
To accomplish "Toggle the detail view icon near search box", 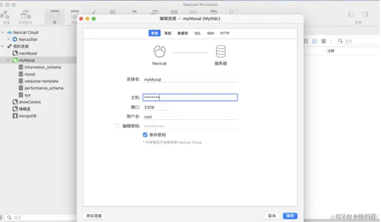I will pos(323,41).
